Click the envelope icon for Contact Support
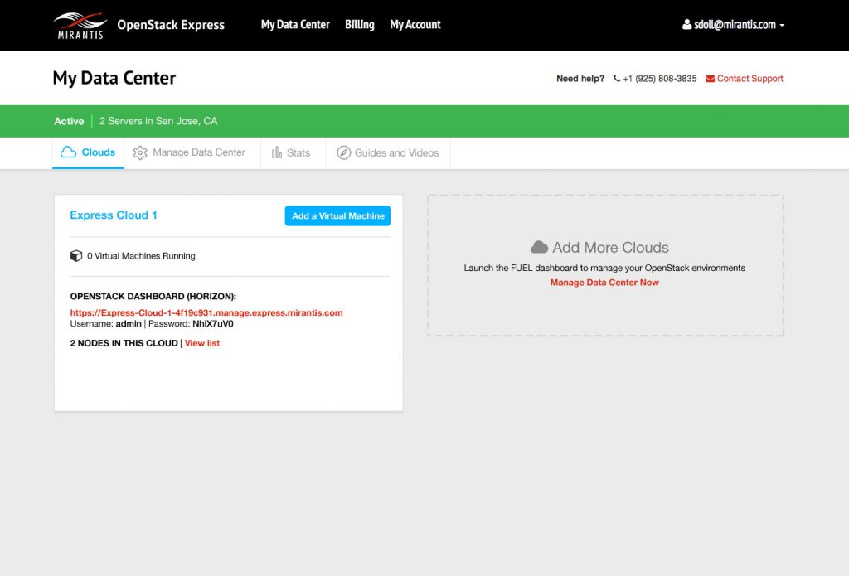 pos(710,79)
